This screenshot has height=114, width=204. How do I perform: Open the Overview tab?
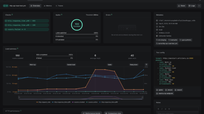(35, 6)
